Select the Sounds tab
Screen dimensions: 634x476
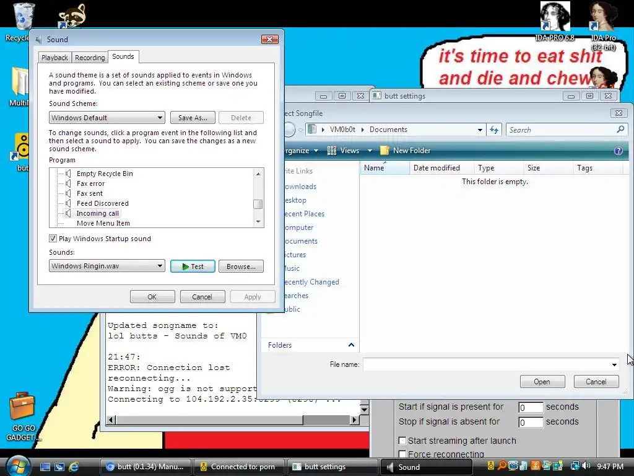pos(123,56)
